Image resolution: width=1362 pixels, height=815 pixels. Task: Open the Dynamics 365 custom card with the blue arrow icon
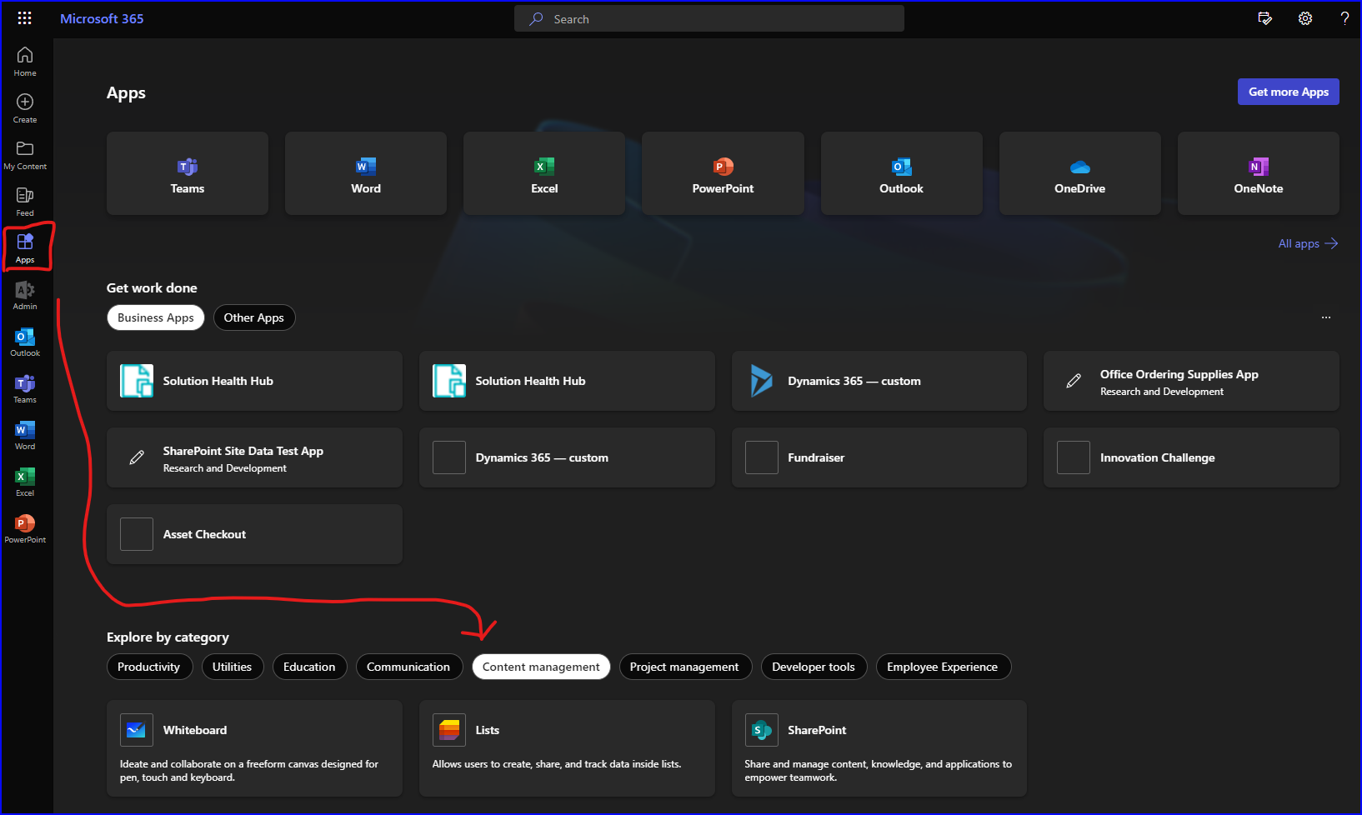[879, 381]
